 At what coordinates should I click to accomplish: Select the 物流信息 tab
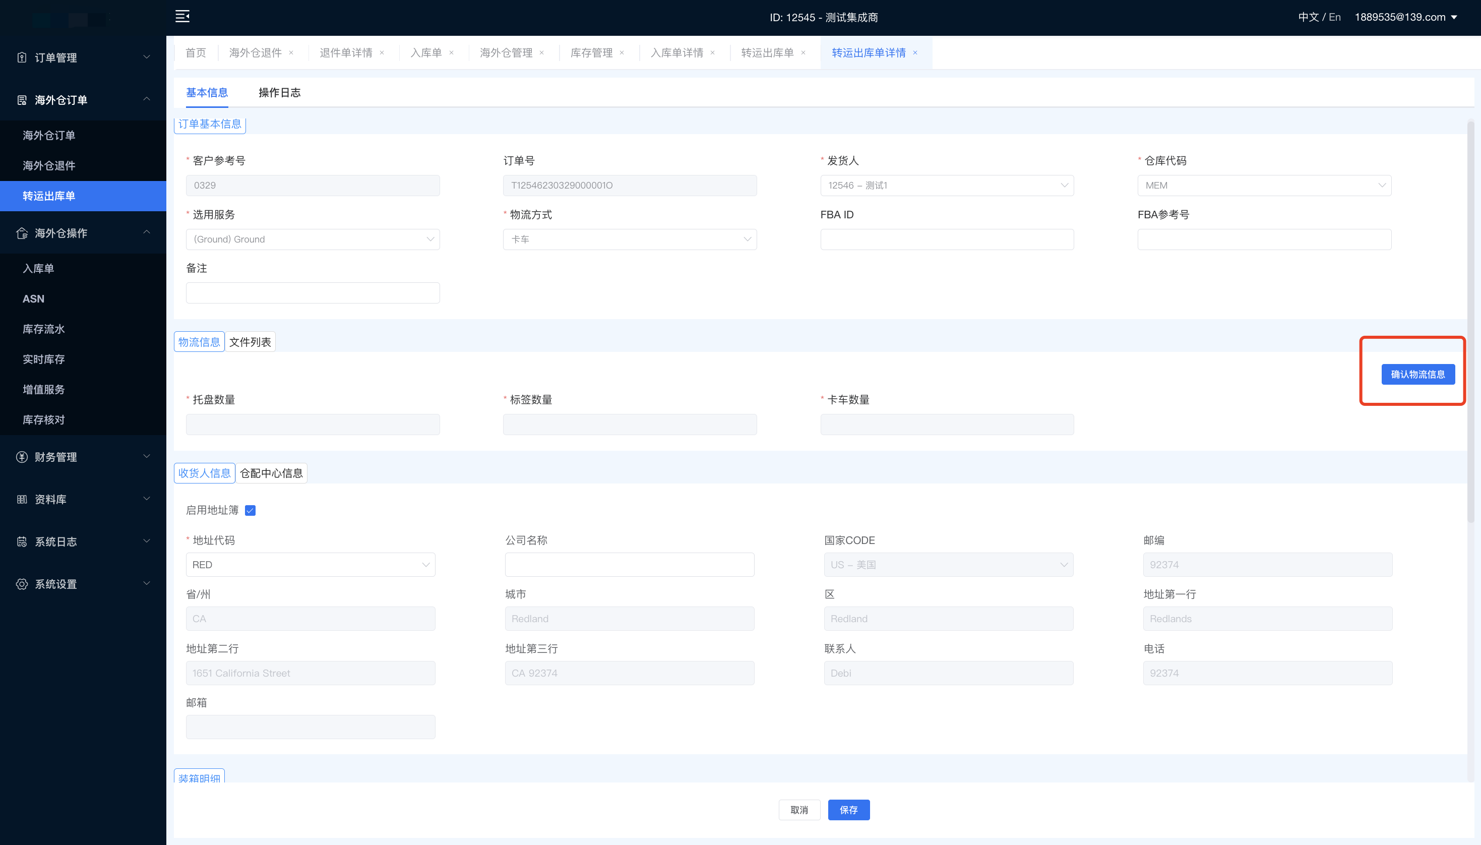(x=199, y=342)
